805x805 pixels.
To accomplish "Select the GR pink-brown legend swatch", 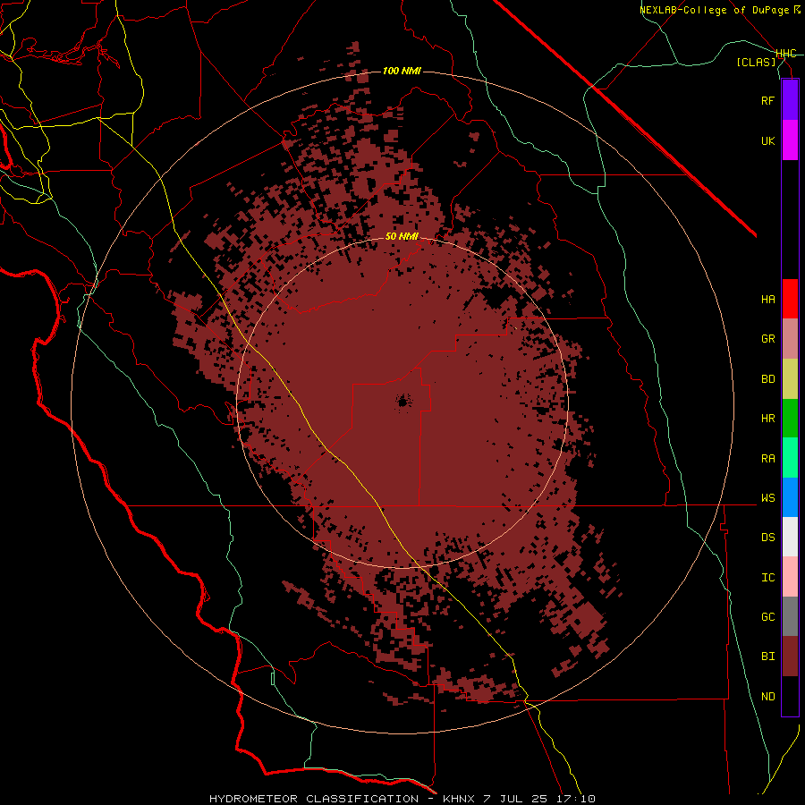I will pos(790,339).
